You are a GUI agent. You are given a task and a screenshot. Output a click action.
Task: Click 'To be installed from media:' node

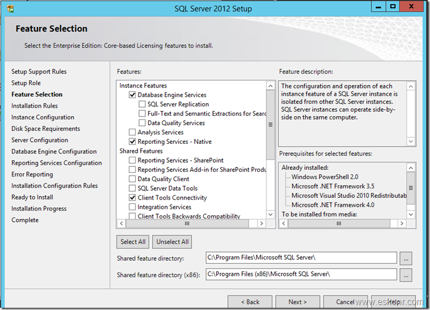pyautogui.click(x=319, y=214)
